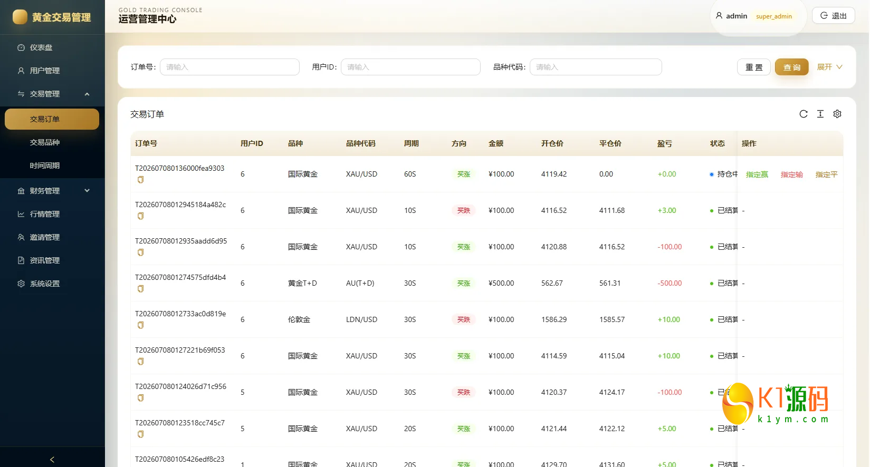Expand more filters with 展开
The image size is (870, 467).
point(830,67)
